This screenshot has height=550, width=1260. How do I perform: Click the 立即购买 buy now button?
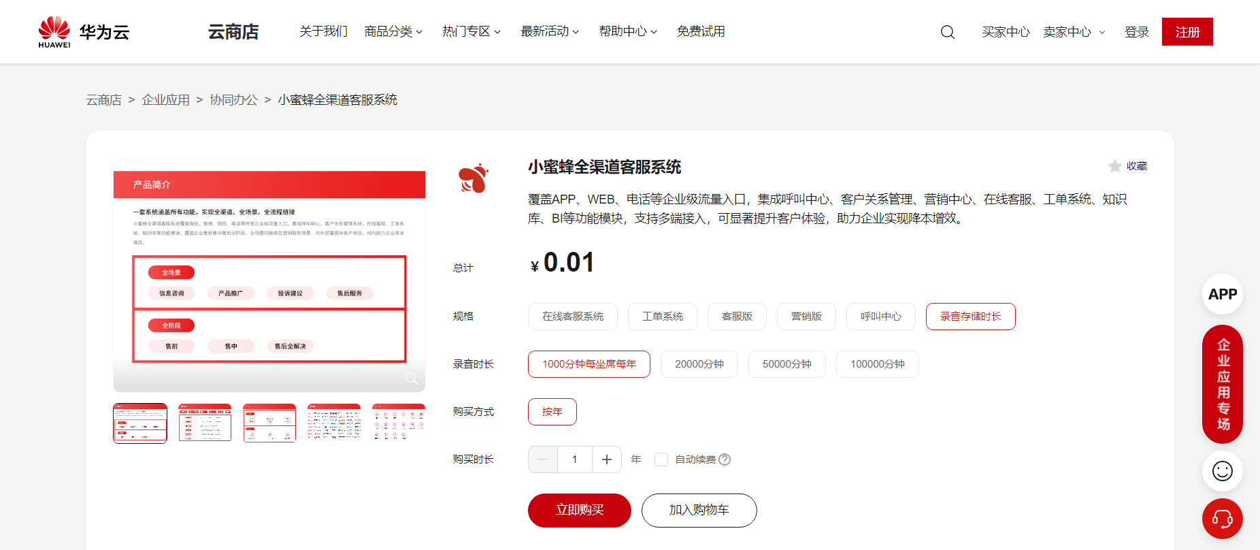(579, 511)
